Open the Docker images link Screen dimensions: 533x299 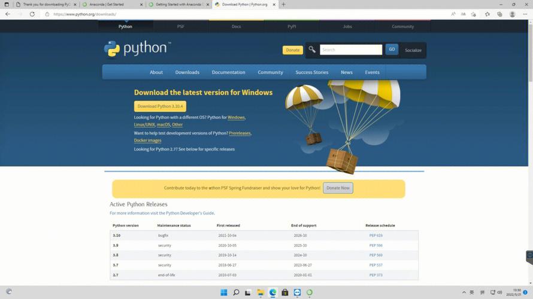pos(147,140)
